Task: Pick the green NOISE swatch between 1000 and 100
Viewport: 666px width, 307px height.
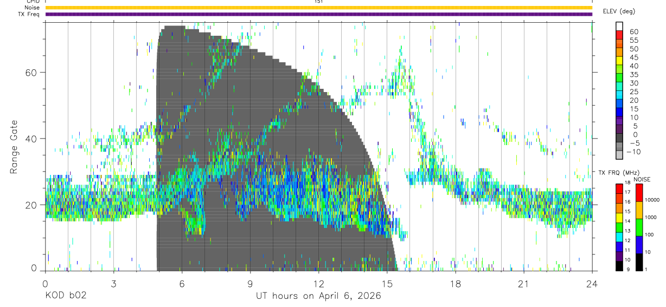Action: coord(639,227)
